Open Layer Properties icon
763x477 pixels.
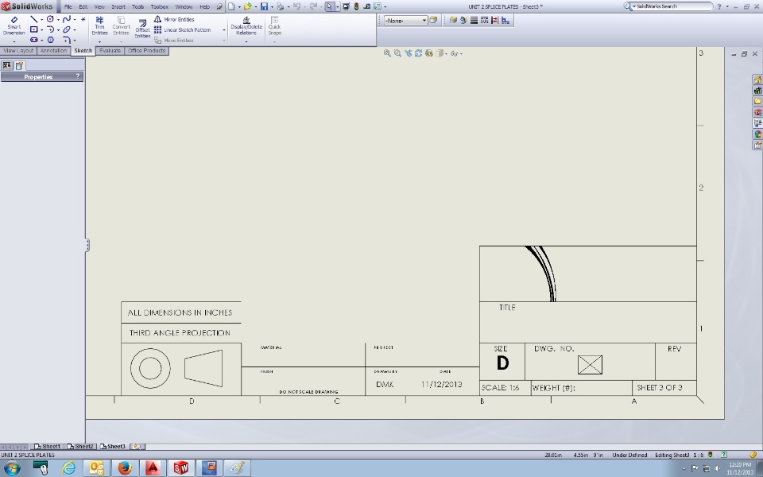pyautogui.click(x=433, y=20)
